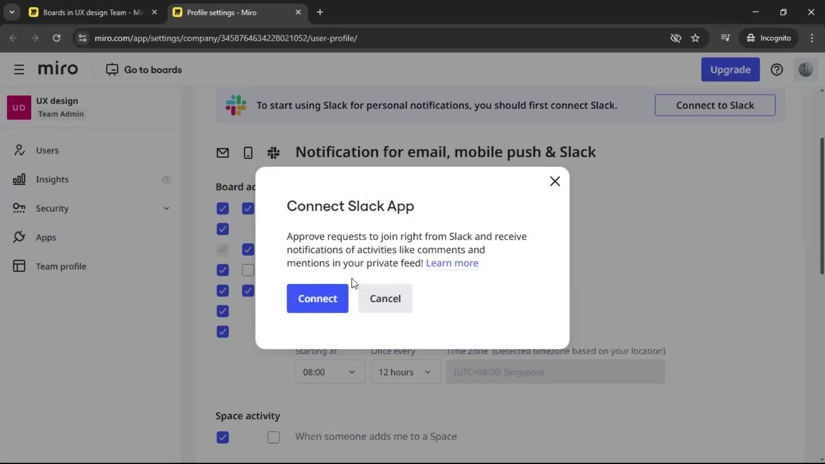Click the third-party cookies eye icon
Screen dimensions: 825x464
coord(675,38)
